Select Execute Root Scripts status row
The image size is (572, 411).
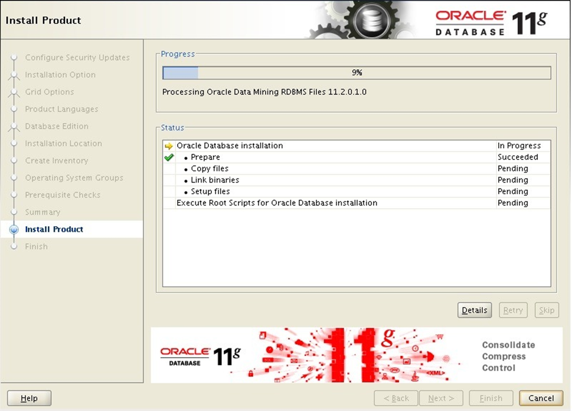(357, 203)
